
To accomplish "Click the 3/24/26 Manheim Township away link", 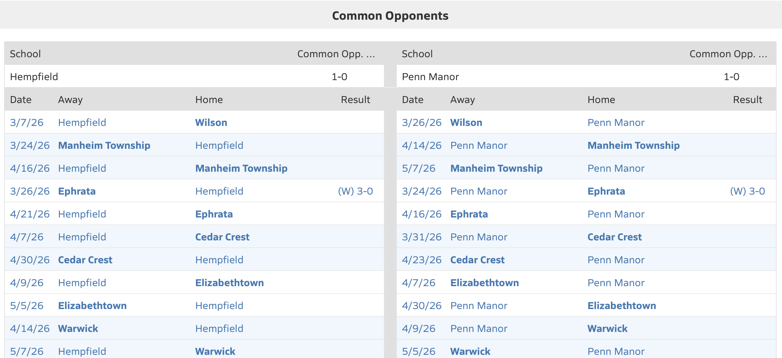I will (104, 145).
